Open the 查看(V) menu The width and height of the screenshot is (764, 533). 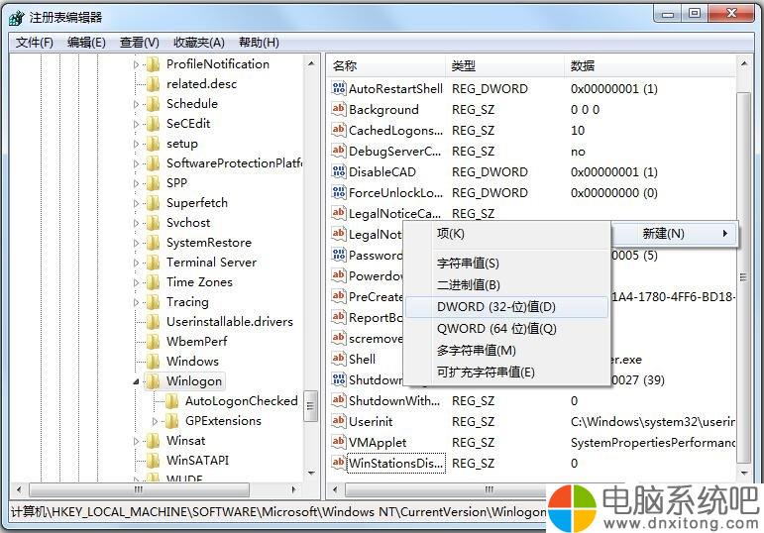point(140,43)
